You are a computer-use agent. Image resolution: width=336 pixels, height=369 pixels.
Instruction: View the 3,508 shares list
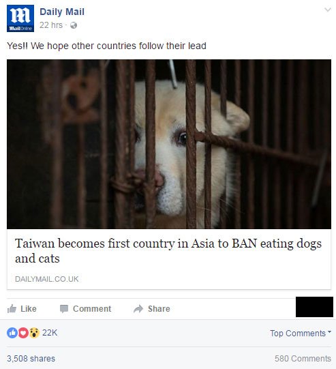click(x=31, y=359)
